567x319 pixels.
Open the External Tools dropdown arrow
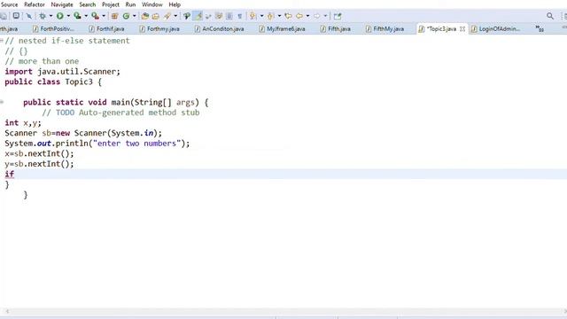pyautogui.click(x=104, y=16)
